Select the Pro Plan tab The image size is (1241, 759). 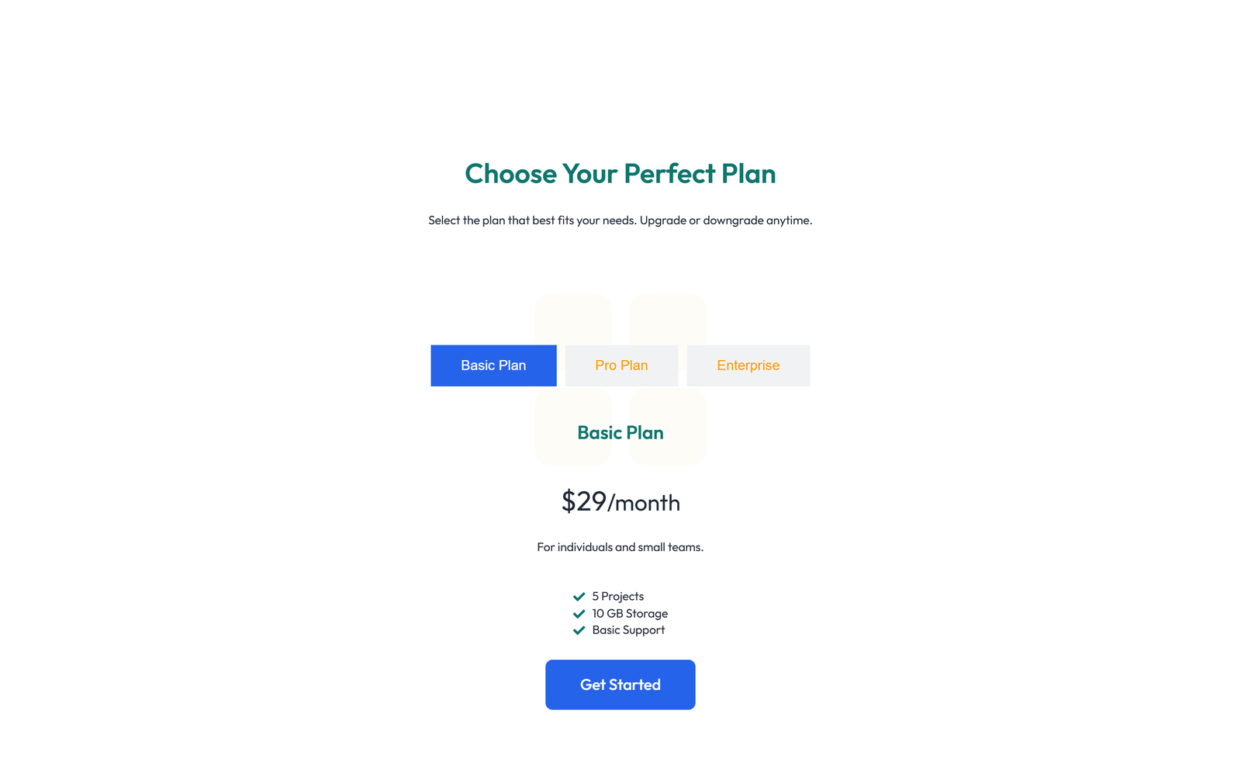[x=621, y=365]
